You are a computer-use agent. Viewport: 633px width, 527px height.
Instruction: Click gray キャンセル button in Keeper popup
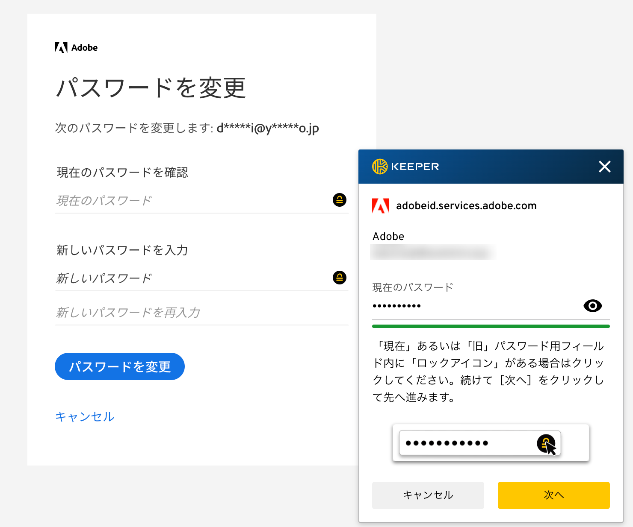coord(428,495)
